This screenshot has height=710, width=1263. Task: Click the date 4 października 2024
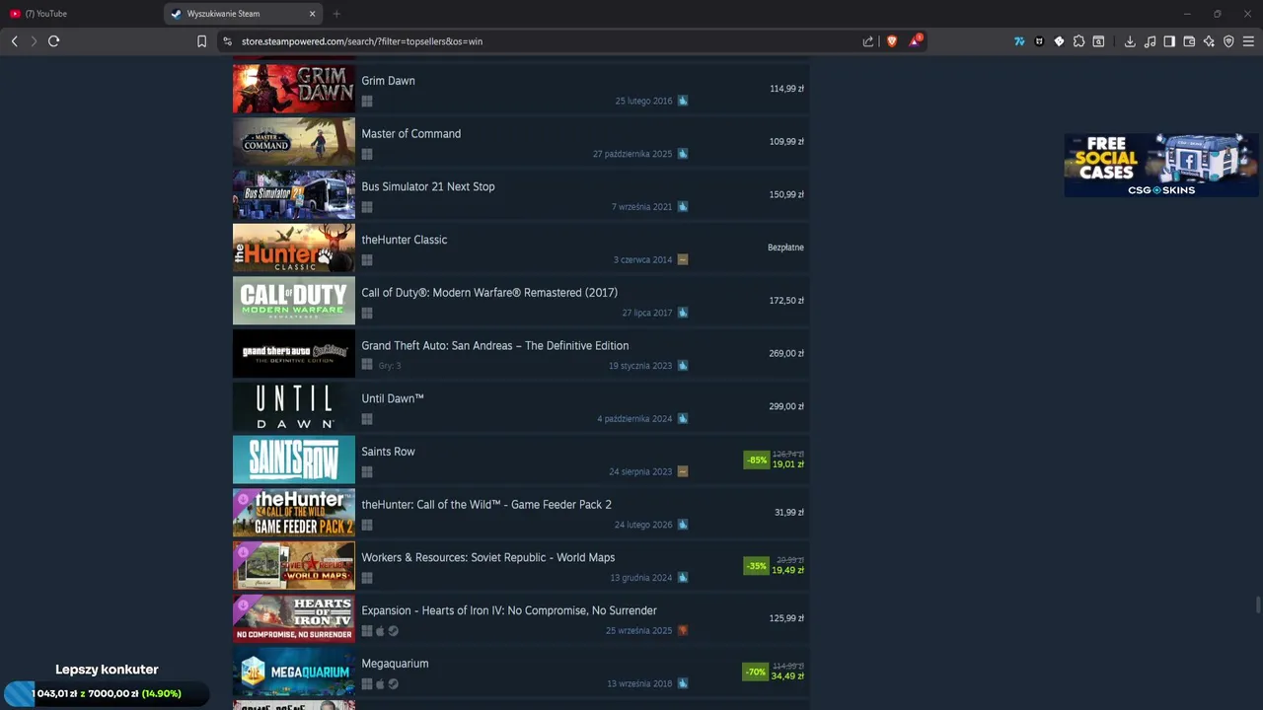coord(634,419)
